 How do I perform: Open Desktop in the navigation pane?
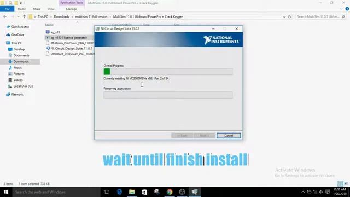coord(19,49)
